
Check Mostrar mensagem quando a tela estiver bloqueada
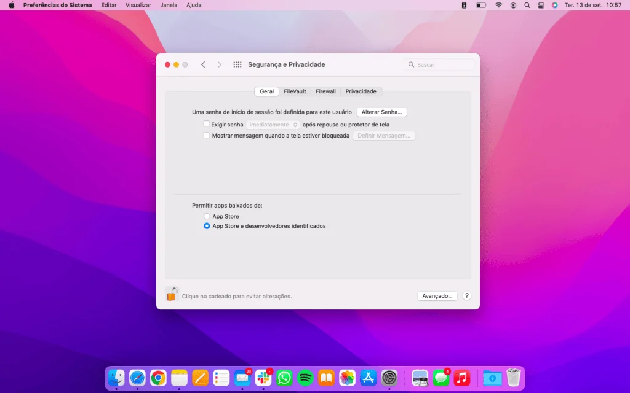[207, 135]
